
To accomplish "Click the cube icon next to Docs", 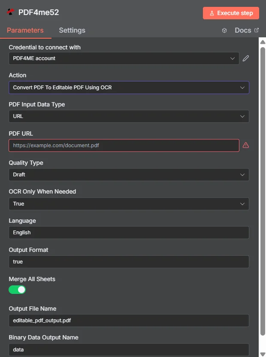I will pos(224,30).
